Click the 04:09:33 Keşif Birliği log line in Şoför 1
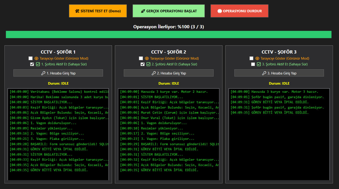The height and width of the screenshot is (189, 339). pyautogui.click(x=59, y=160)
